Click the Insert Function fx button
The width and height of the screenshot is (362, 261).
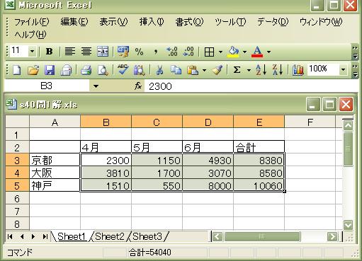(x=138, y=86)
